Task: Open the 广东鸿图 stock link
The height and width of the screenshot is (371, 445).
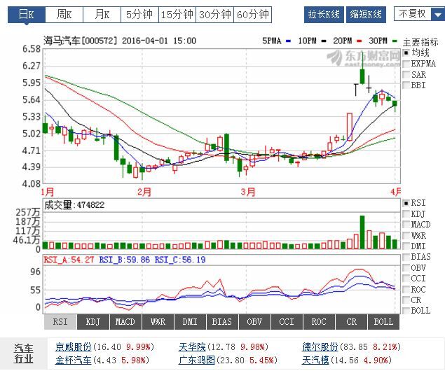Action: (x=197, y=360)
